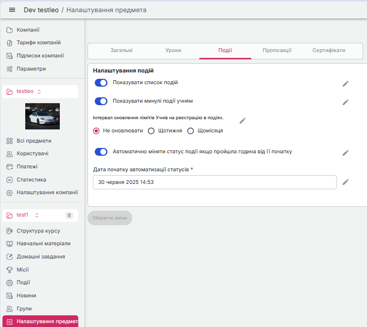The width and height of the screenshot is (367, 327).
Task: Click edit pencil next to Показувати список подій
Action: 346,84
